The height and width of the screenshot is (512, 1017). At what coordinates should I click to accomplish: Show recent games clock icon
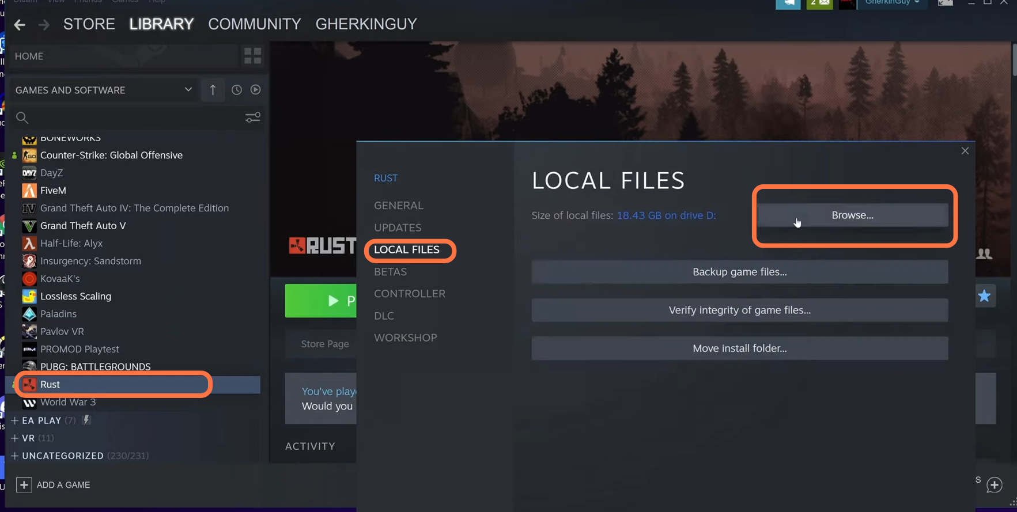coord(236,90)
